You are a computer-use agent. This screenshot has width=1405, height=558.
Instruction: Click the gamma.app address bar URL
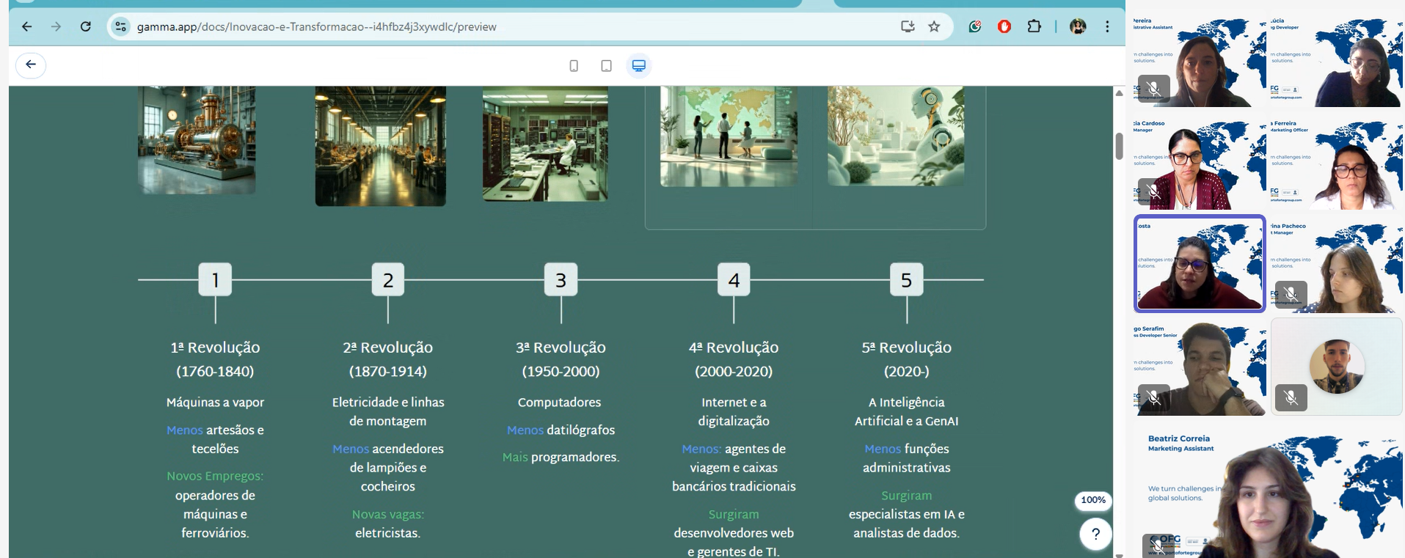pos(315,27)
